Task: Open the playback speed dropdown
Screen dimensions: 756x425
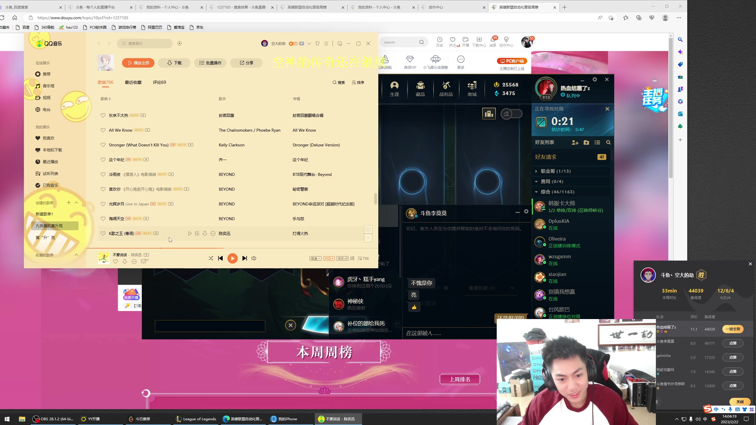Action: [x=315, y=259]
